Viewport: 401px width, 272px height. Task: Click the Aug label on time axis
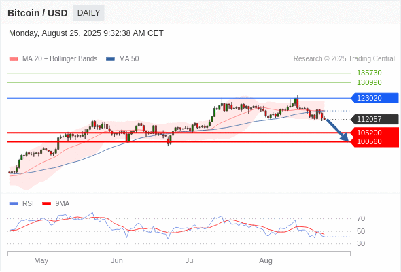click(266, 260)
